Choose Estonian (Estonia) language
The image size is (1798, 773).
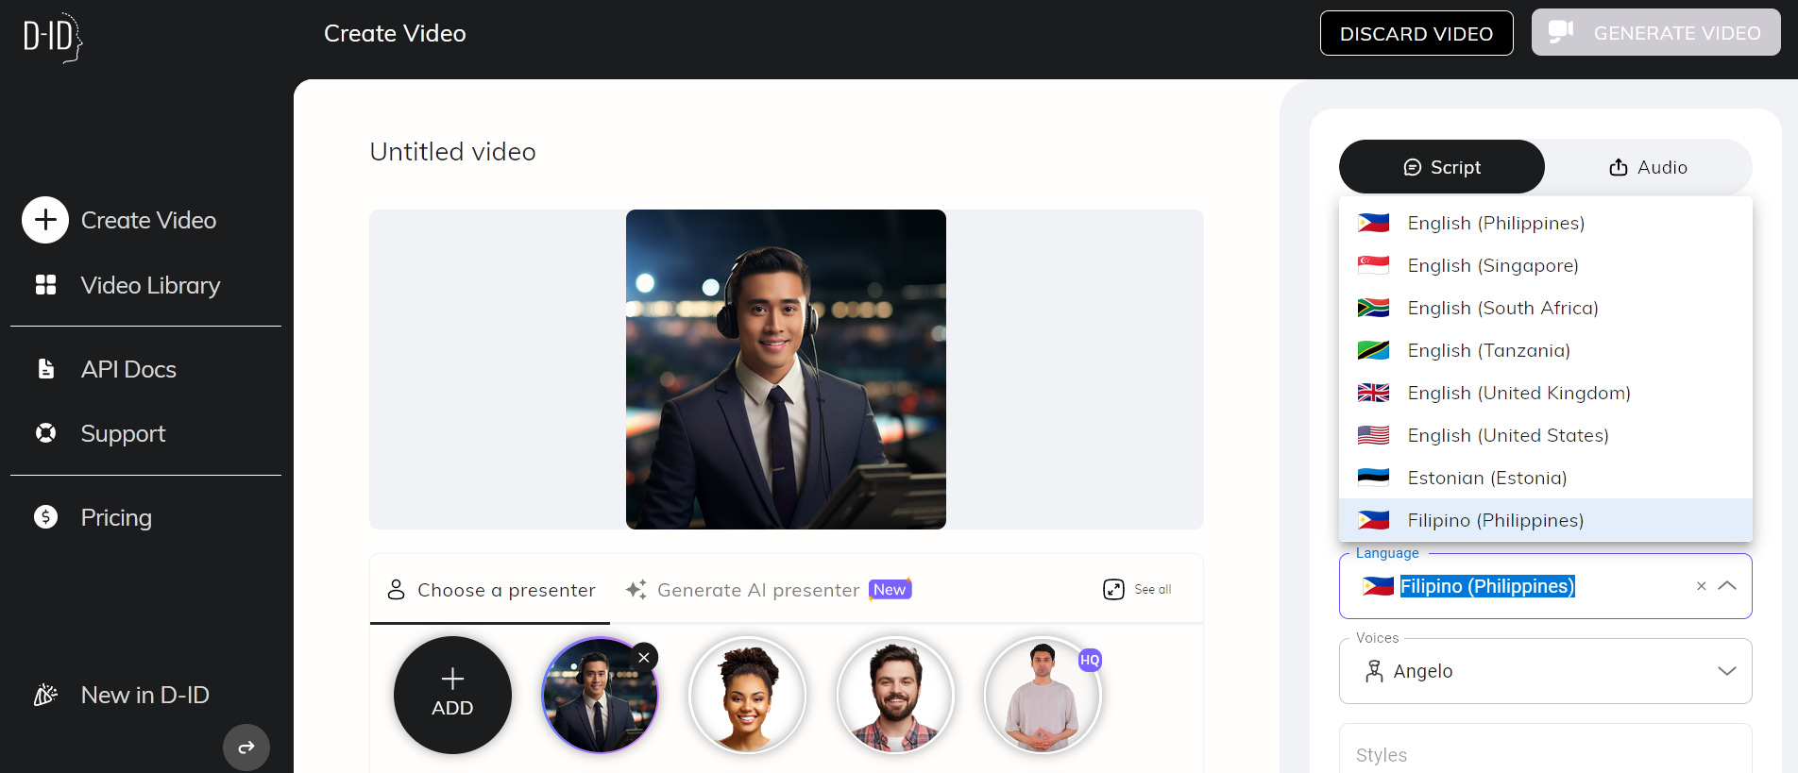point(1546,478)
